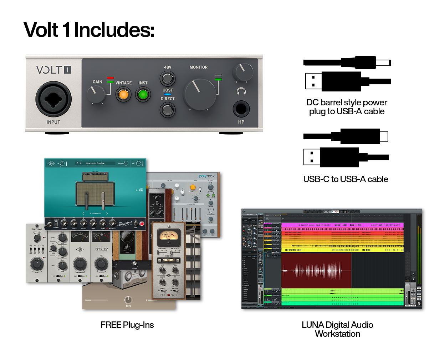The width and height of the screenshot is (445, 350).
Task: Click the IN knob in Showtime header
Action: [x=62, y=163]
